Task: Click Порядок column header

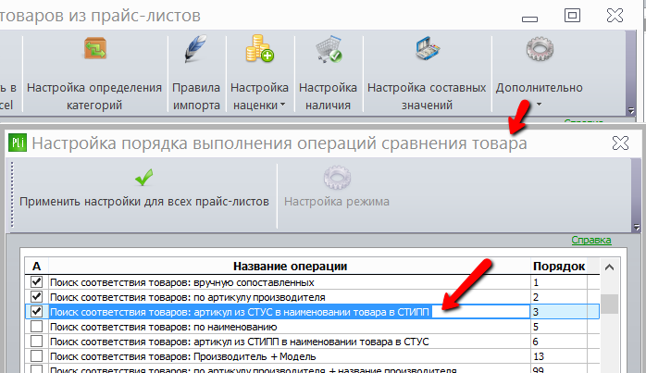Action: pyautogui.click(x=559, y=267)
